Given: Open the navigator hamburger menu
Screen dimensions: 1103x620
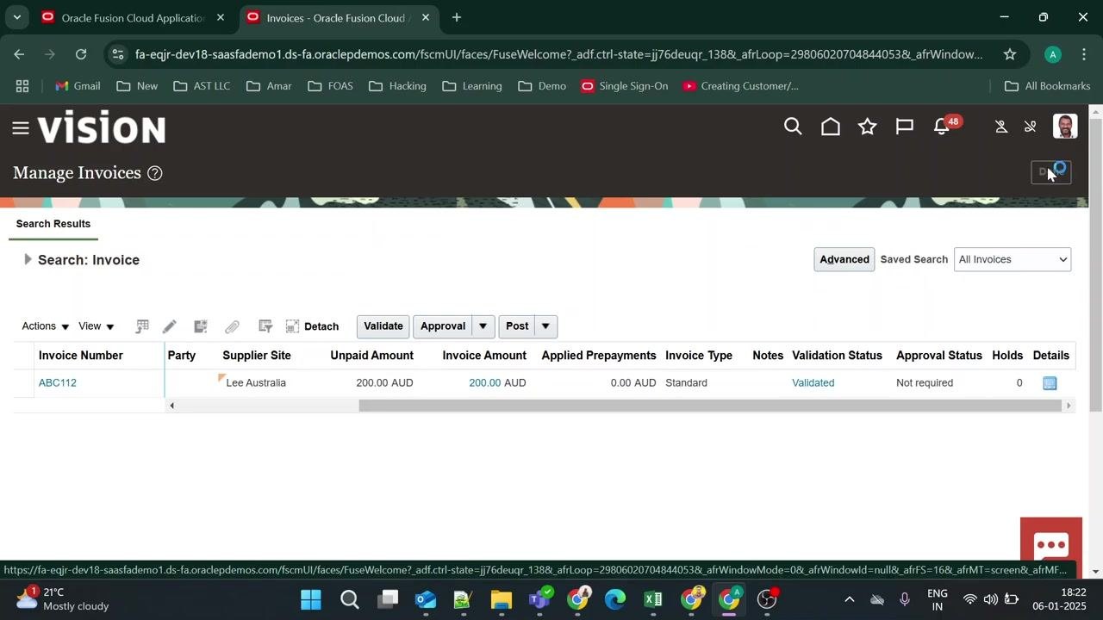Looking at the screenshot, I should coord(21,128).
